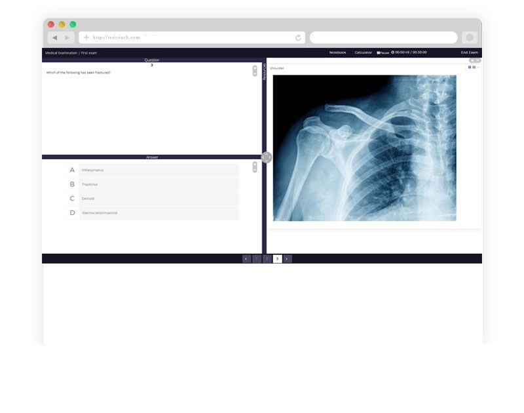Jump to question 2 in pager
Viewport: 524px width, 413px height.
(267, 259)
